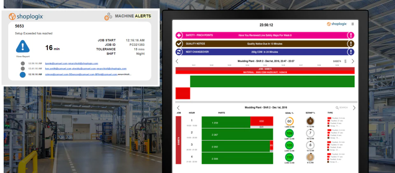
Task: Open the Quality Notice banner message
Action: 265,44
